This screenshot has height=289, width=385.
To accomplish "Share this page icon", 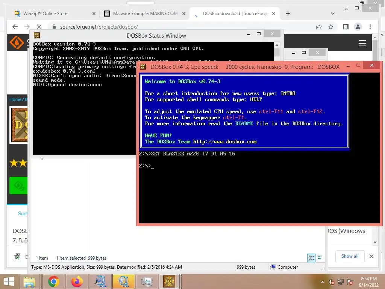I will pyautogui.click(x=319, y=27).
